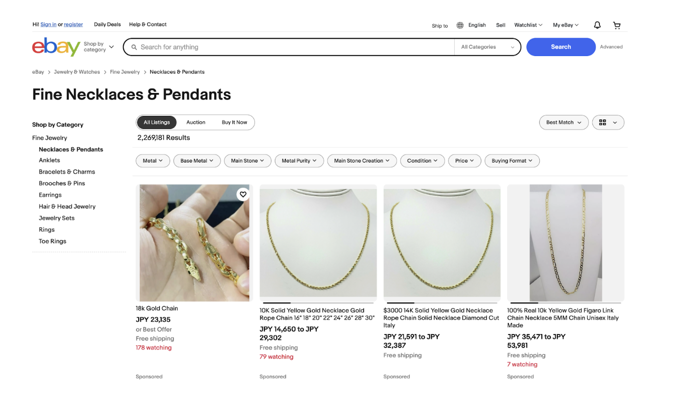Click the notifications bell icon

597,25
